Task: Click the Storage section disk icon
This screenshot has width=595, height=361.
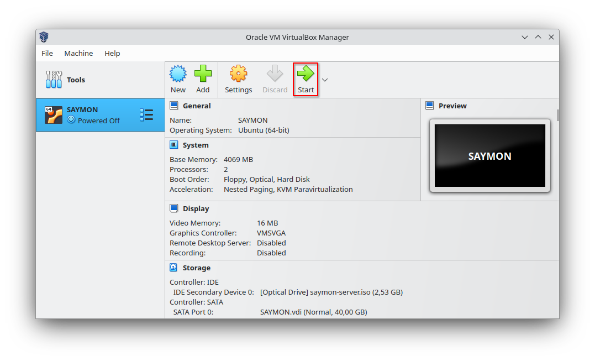Action: [173, 268]
